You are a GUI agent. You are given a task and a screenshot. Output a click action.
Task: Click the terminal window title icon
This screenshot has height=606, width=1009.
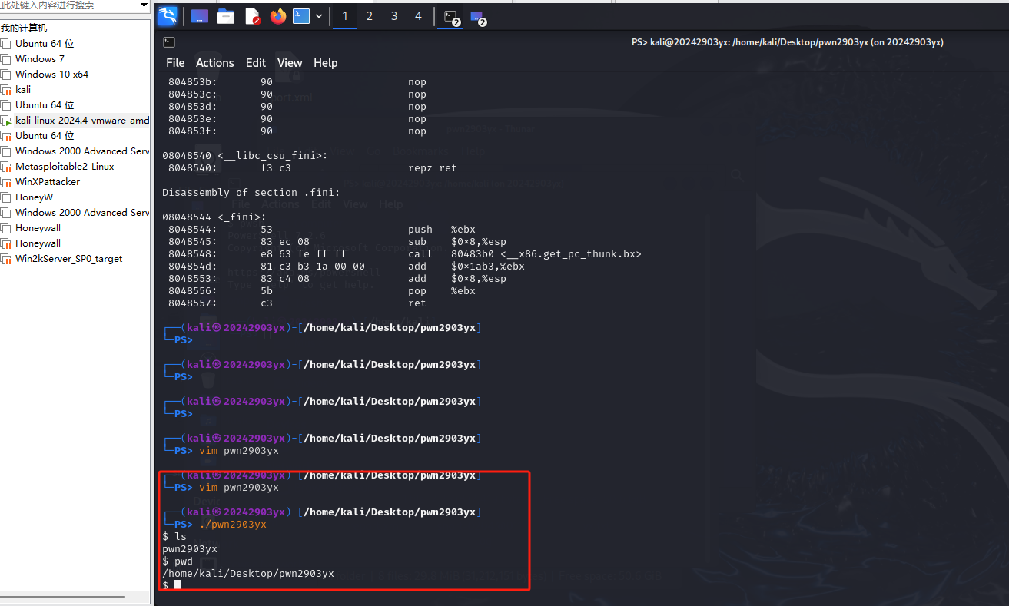170,42
